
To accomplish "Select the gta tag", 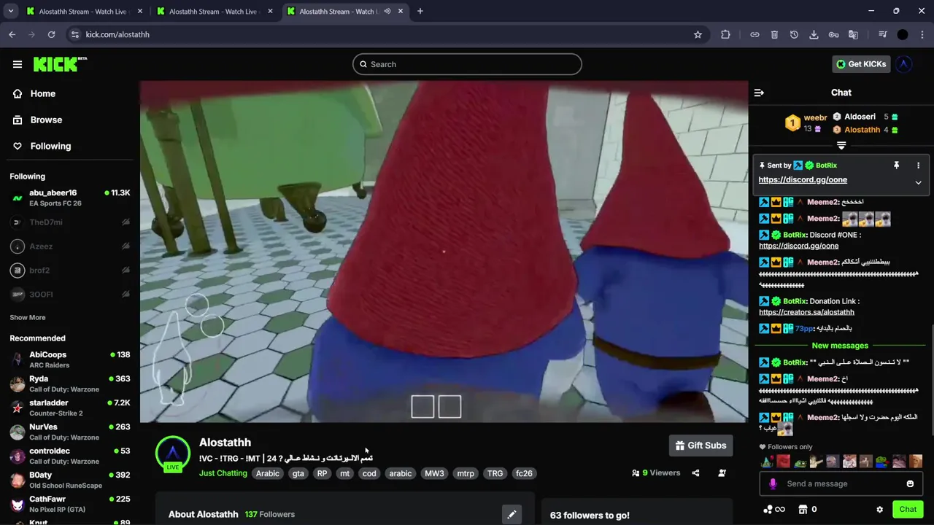I will [x=298, y=473].
